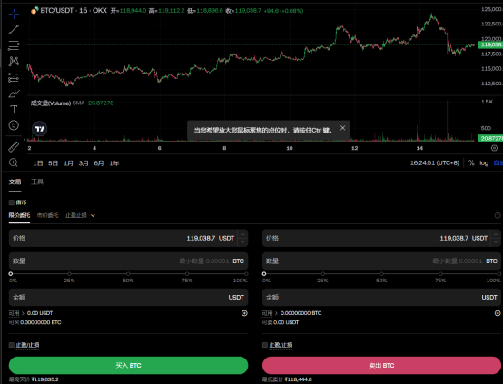
Task: Open the forecast and position tool
Action: (14, 77)
